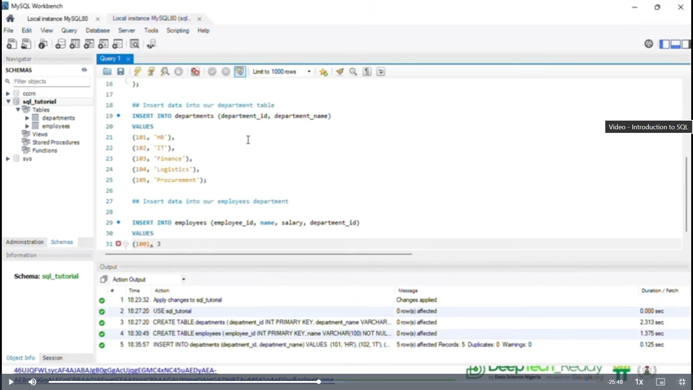Screen dimensions: 693x390
Task: Toggle the left sidebar panel visibility
Action: coord(664,44)
